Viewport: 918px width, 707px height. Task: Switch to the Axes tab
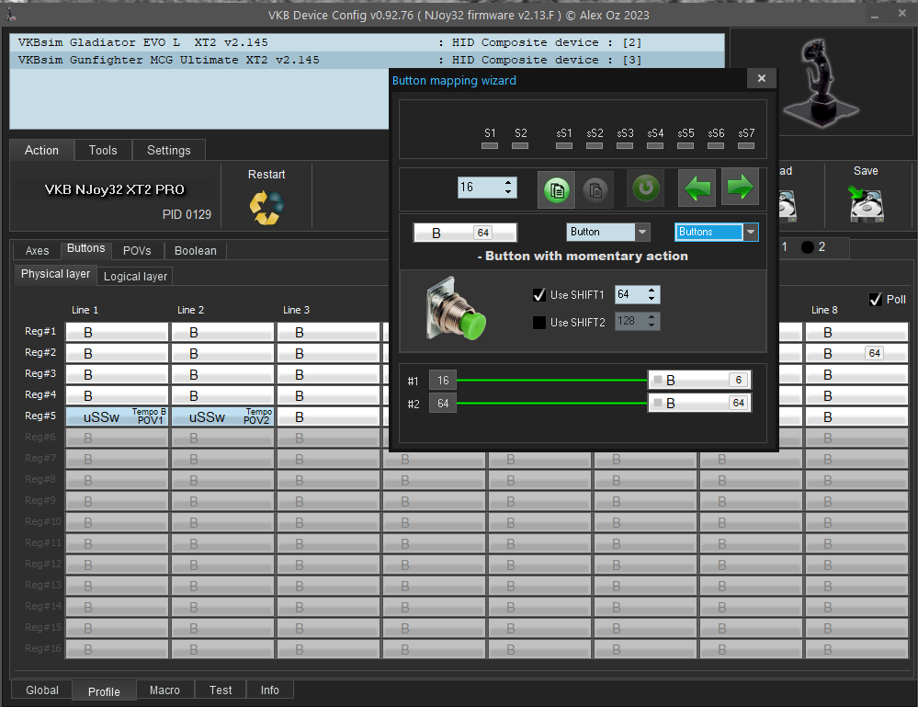(37, 250)
